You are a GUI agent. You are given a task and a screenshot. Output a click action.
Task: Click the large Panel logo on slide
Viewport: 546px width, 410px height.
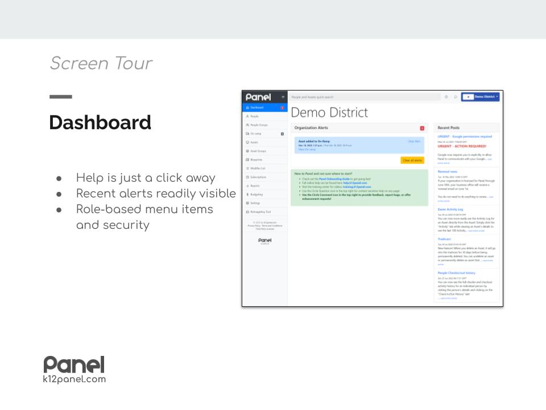[74, 364]
